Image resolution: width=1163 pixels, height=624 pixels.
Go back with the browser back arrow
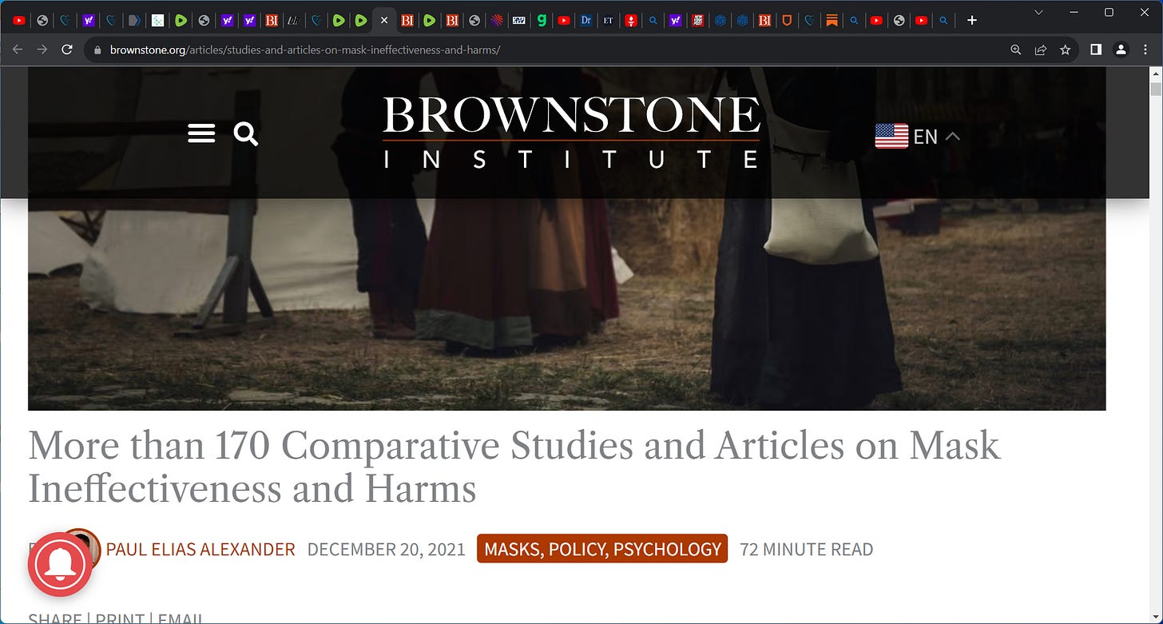tap(18, 50)
